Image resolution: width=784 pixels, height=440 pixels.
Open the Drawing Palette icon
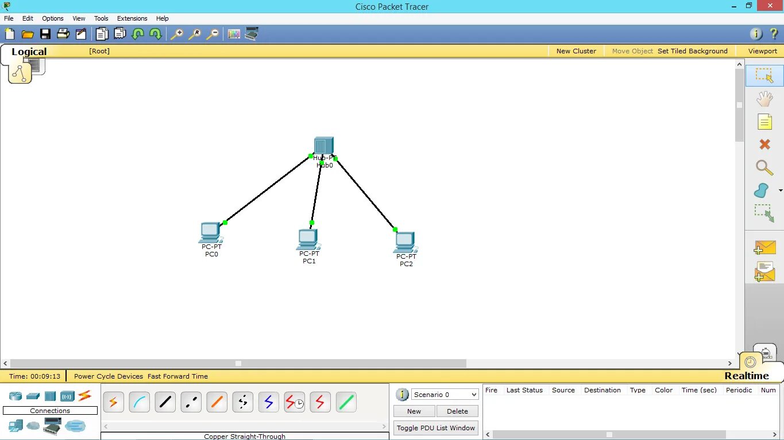click(234, 34)
